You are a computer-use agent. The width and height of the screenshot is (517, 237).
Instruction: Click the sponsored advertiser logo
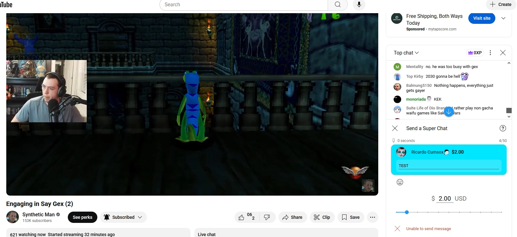(x=397, y=18)
